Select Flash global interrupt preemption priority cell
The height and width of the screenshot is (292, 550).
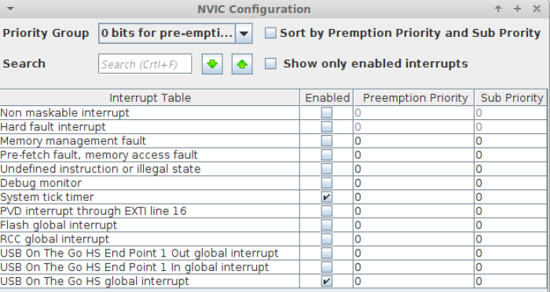(x=414, y=225)
